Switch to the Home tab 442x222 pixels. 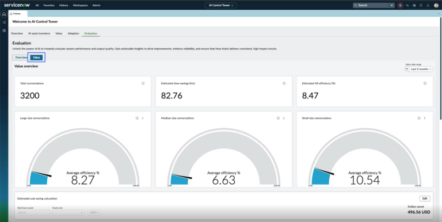click(x=17, y=14)
